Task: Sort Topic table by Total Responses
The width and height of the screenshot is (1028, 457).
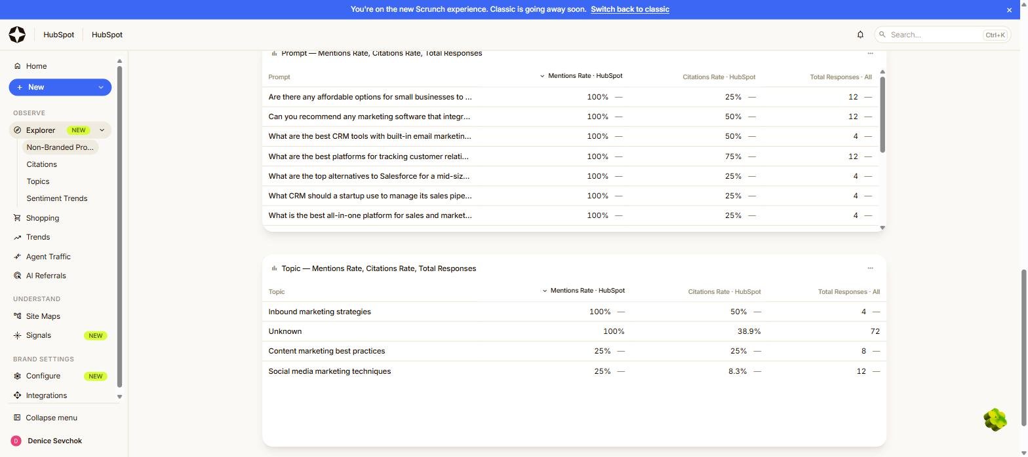Action: click(x=848, y=292)
